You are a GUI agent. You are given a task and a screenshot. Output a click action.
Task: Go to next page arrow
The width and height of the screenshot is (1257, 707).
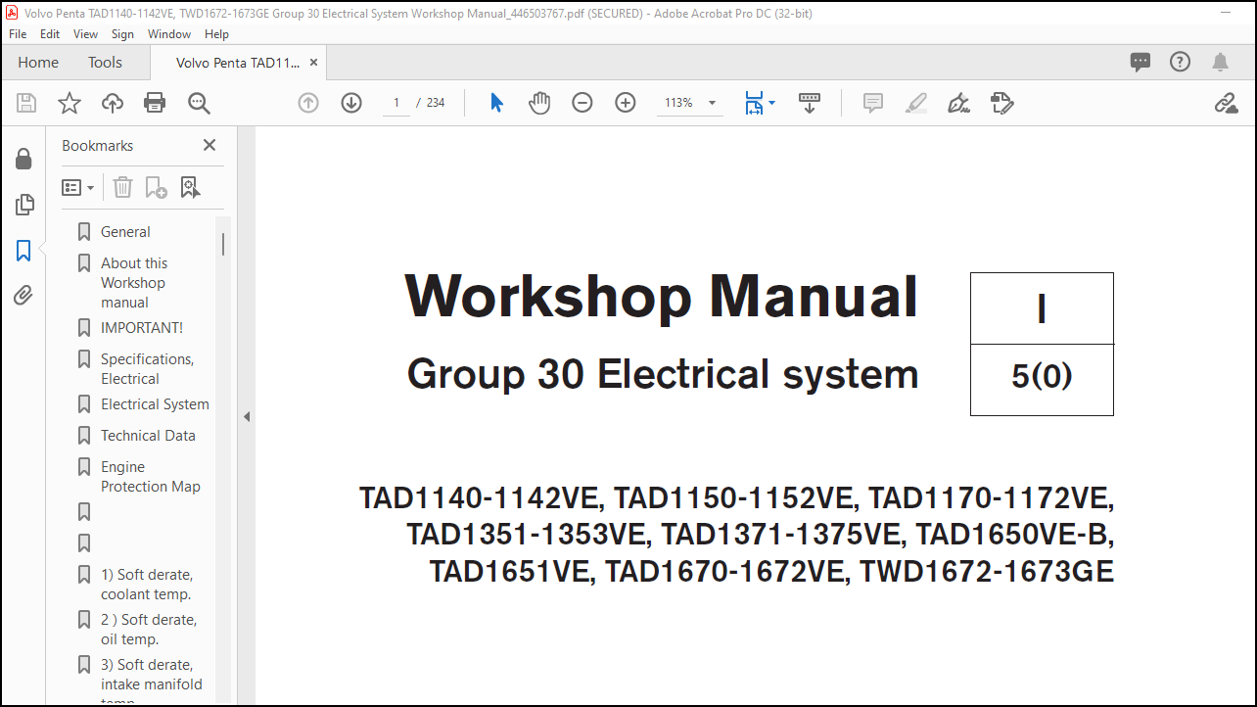point(351,103)
